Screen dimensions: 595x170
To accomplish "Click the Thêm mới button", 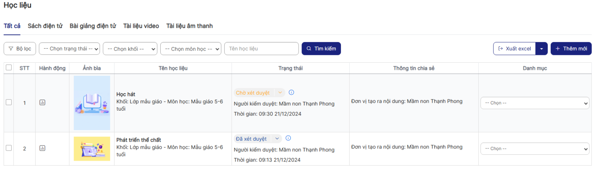I will click(571, 49).
